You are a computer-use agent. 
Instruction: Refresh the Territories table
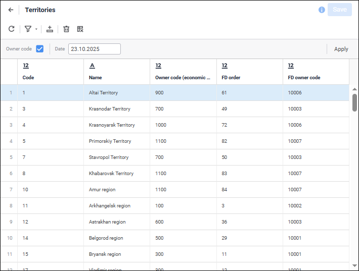[11, 29]
